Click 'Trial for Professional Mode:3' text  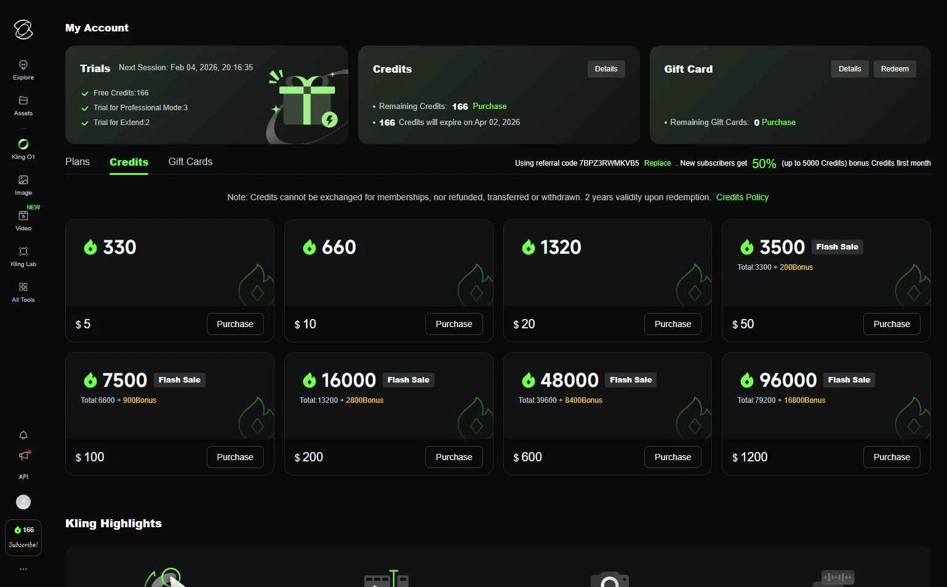tap(140, 108)
